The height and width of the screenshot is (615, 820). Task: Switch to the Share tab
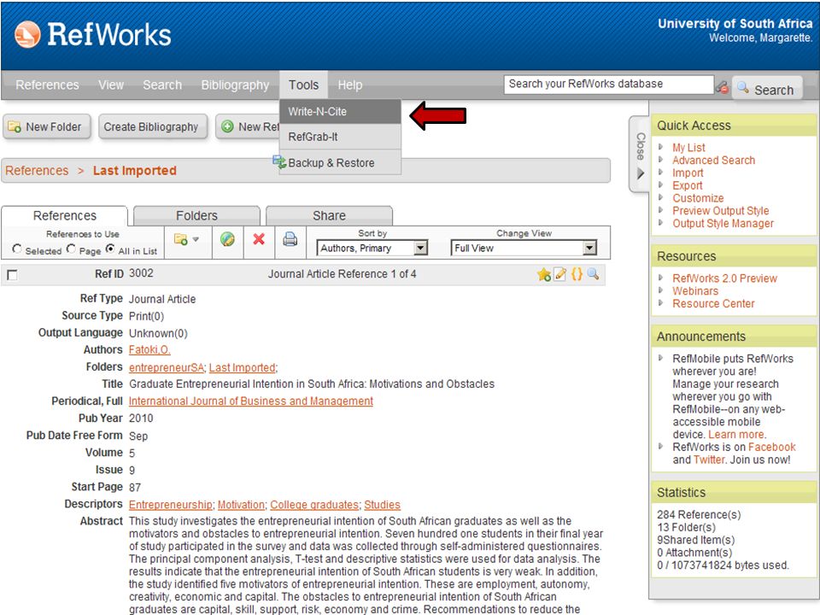click(330, 215)
